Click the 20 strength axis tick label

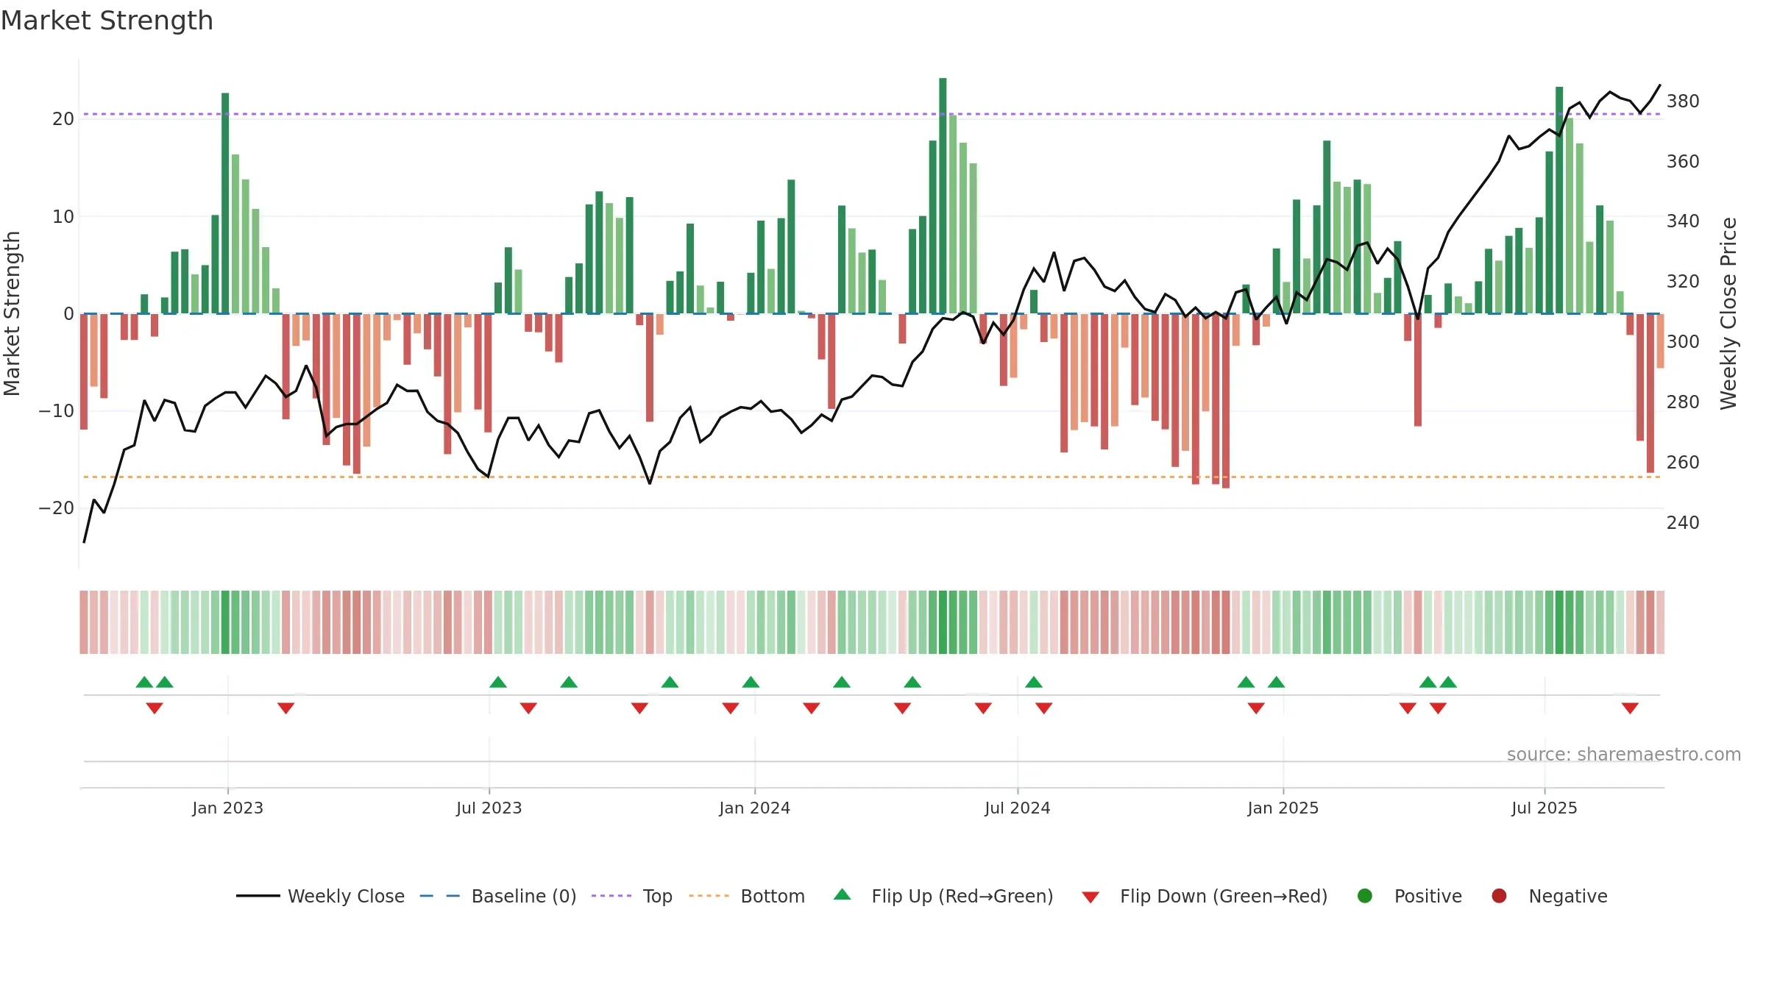(x=63, y=119)
